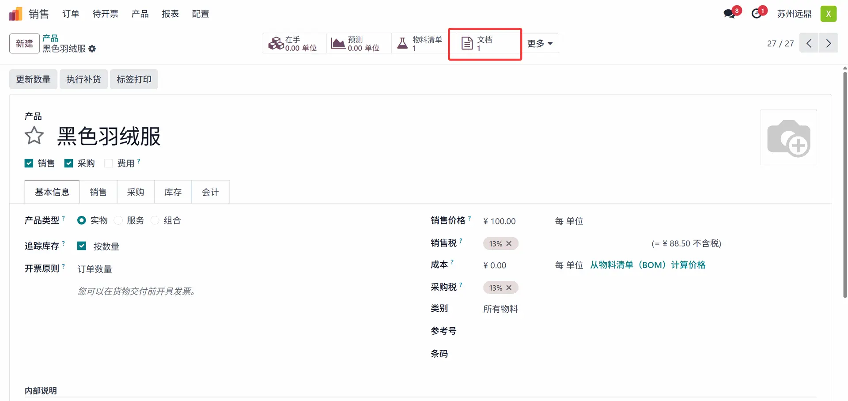Go to previous record arrow
The height and width of the screenshot is (401, 848).
(809, 43)
